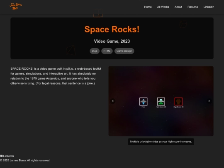224x168 pixels.
Task: Click the James Barra logo
Action: (16, 6)
